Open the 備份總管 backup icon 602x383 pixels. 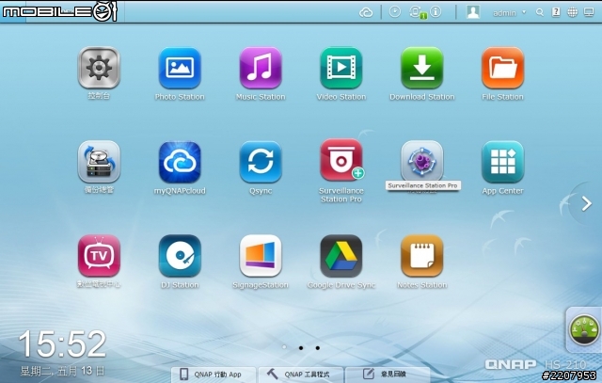tap(99, 161)
